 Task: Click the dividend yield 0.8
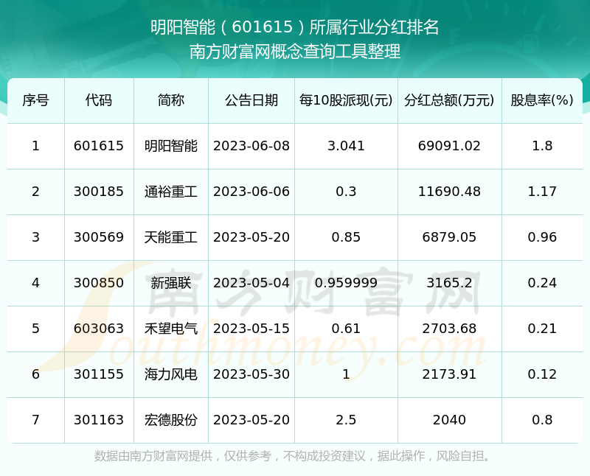(x=542, y=420)
